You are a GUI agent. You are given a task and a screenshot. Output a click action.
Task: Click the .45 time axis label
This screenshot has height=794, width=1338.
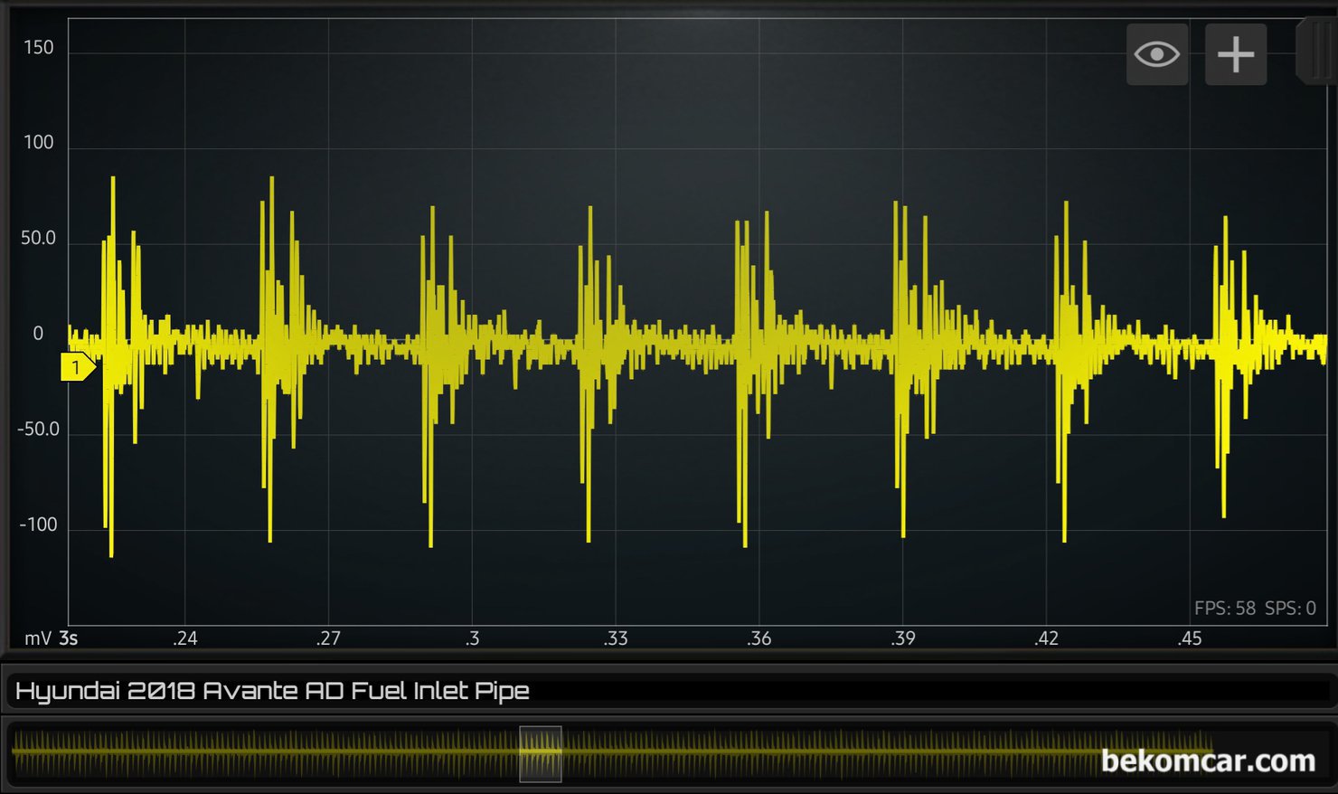(x=1189, y=638)
